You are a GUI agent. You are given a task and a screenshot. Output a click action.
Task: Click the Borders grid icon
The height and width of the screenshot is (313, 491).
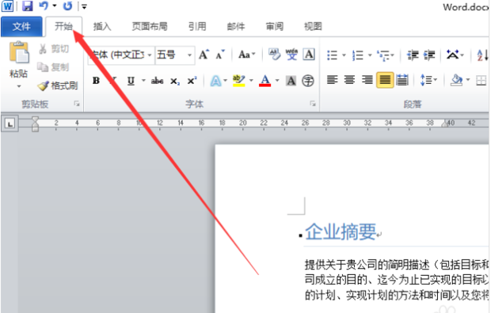pyautogui.click(x=481, y=81)
